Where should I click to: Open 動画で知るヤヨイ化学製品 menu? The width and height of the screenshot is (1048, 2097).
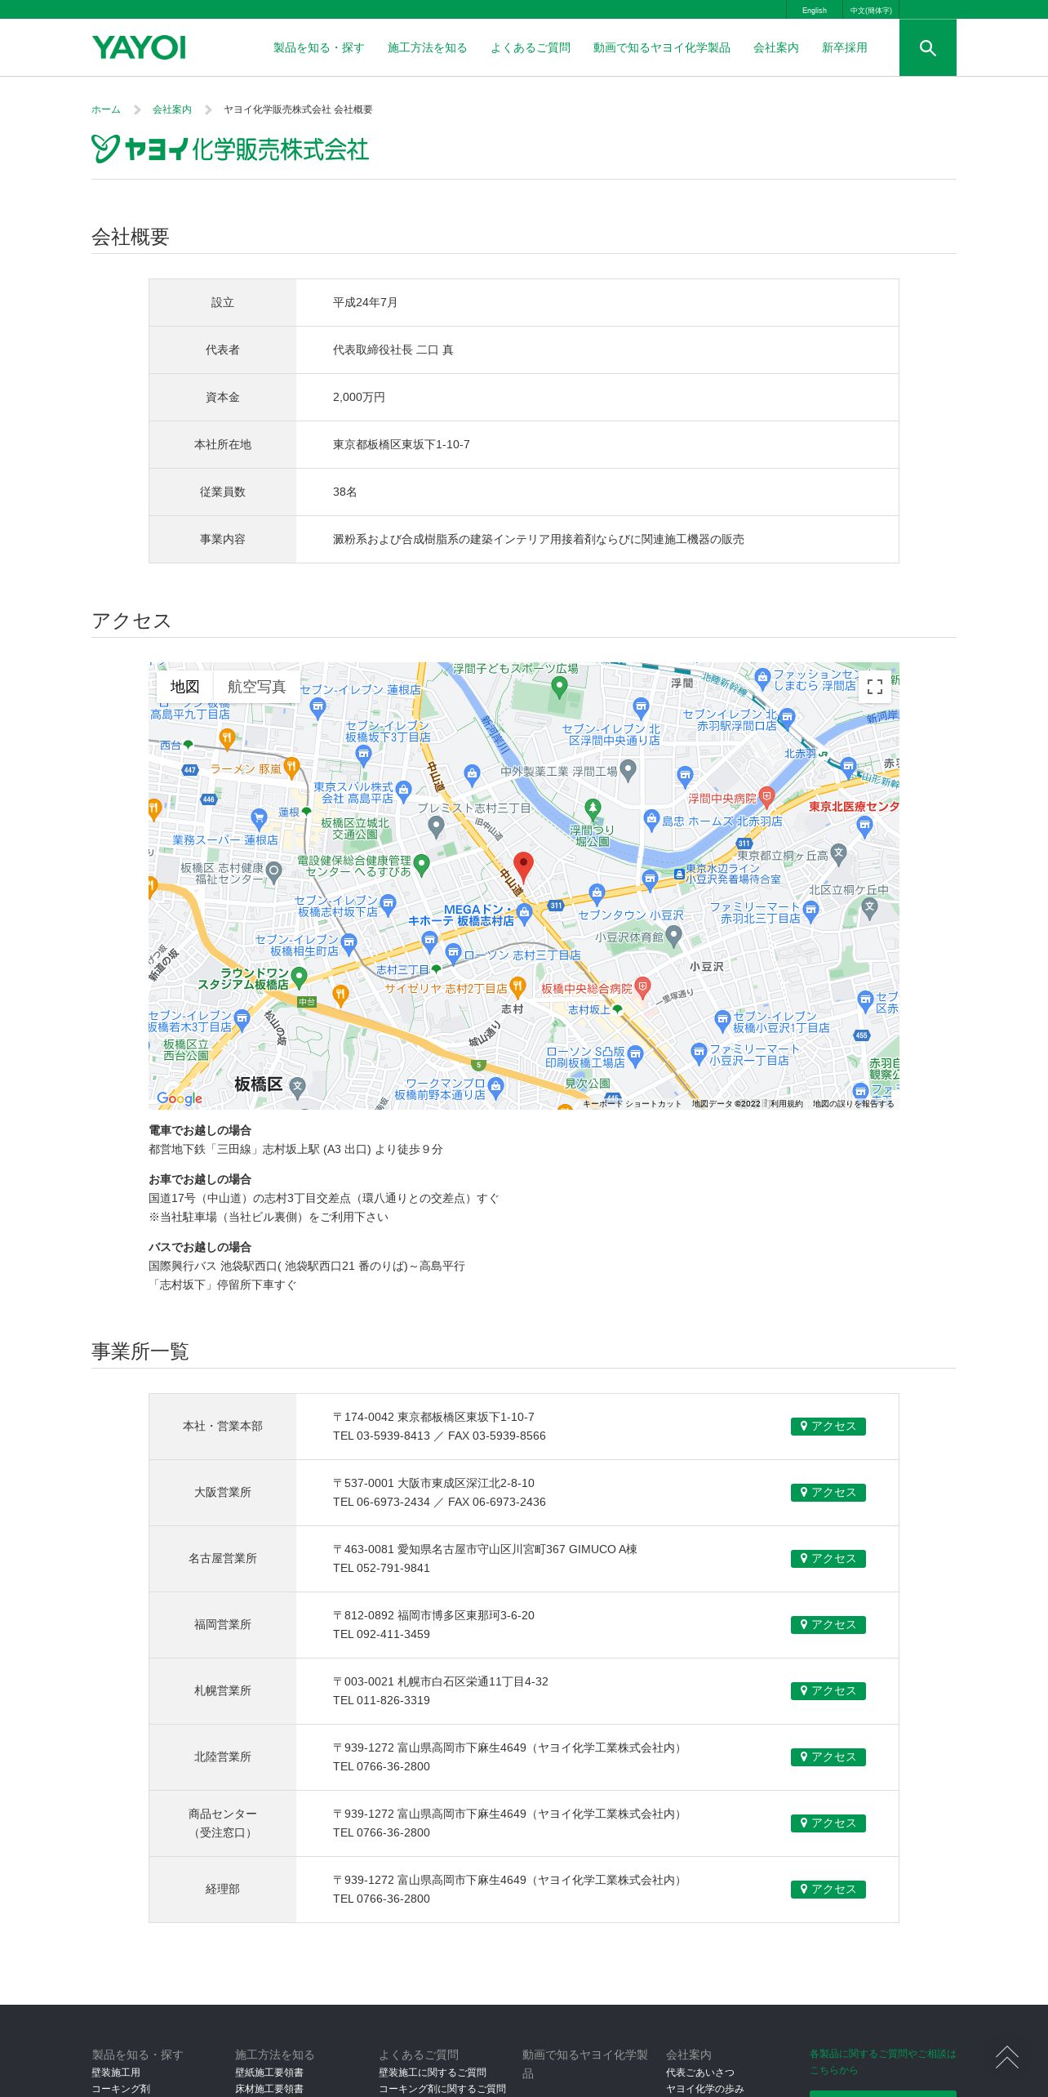click(662, 48)
